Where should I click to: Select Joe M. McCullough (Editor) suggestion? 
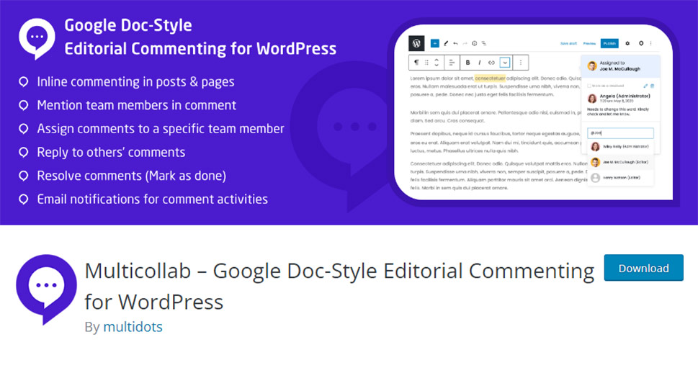pos(620,162)
